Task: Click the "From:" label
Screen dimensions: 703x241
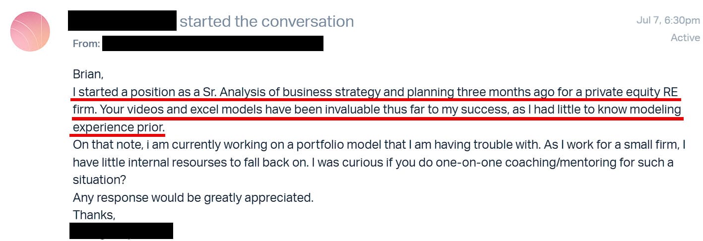Action: (x=86, y=44)
